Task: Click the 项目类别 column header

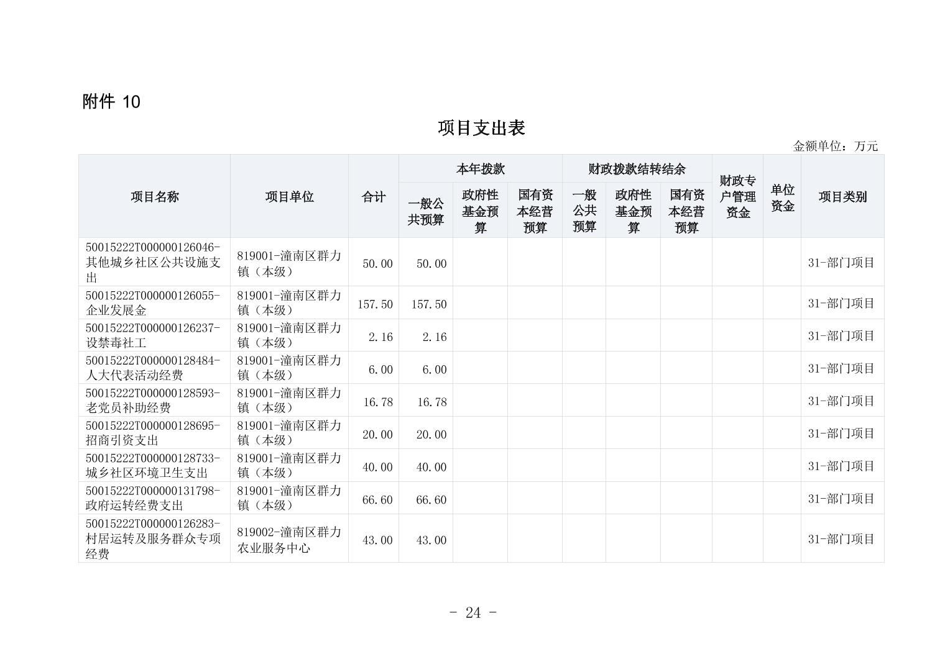Action: coord(842,197)
